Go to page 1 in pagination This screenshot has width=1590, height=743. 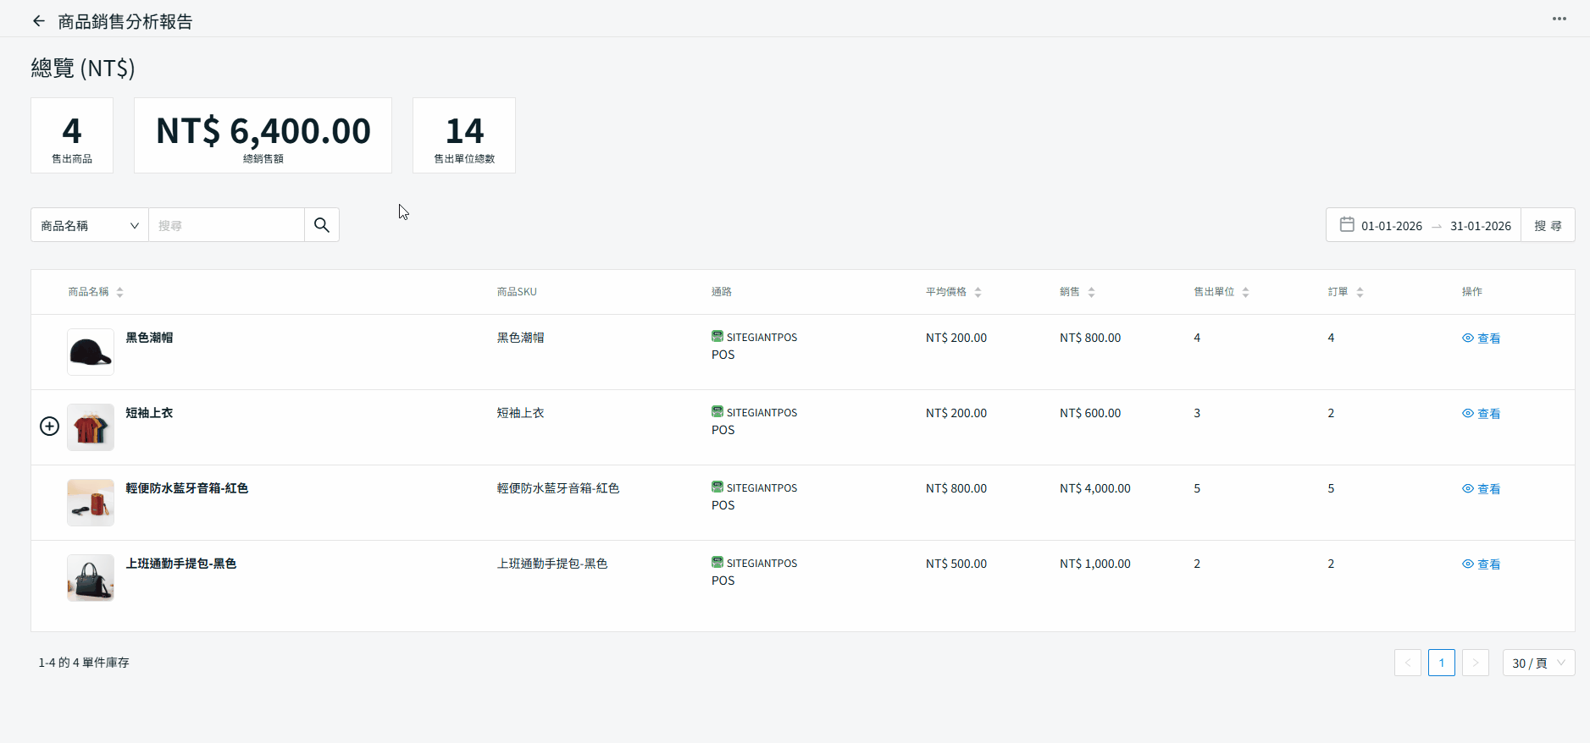coord(1441,663)
